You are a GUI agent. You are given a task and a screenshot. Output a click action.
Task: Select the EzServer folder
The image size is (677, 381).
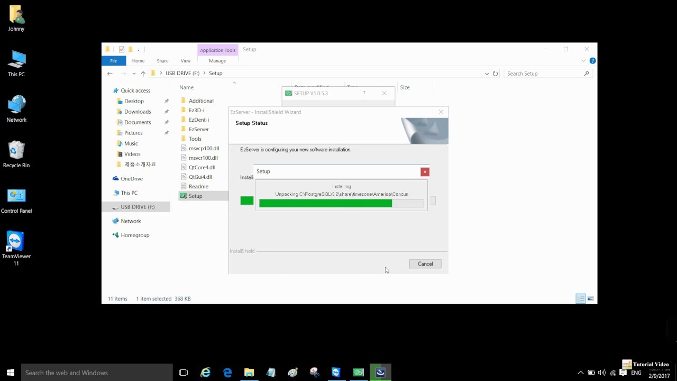click(195, 129)
